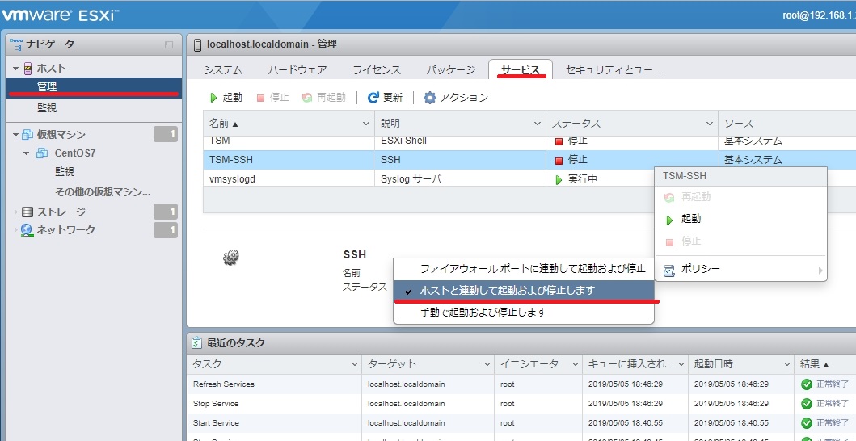Click the storage count badge
Screen dimensions: 856x441
pyautogui.click(x=166, y=212)
